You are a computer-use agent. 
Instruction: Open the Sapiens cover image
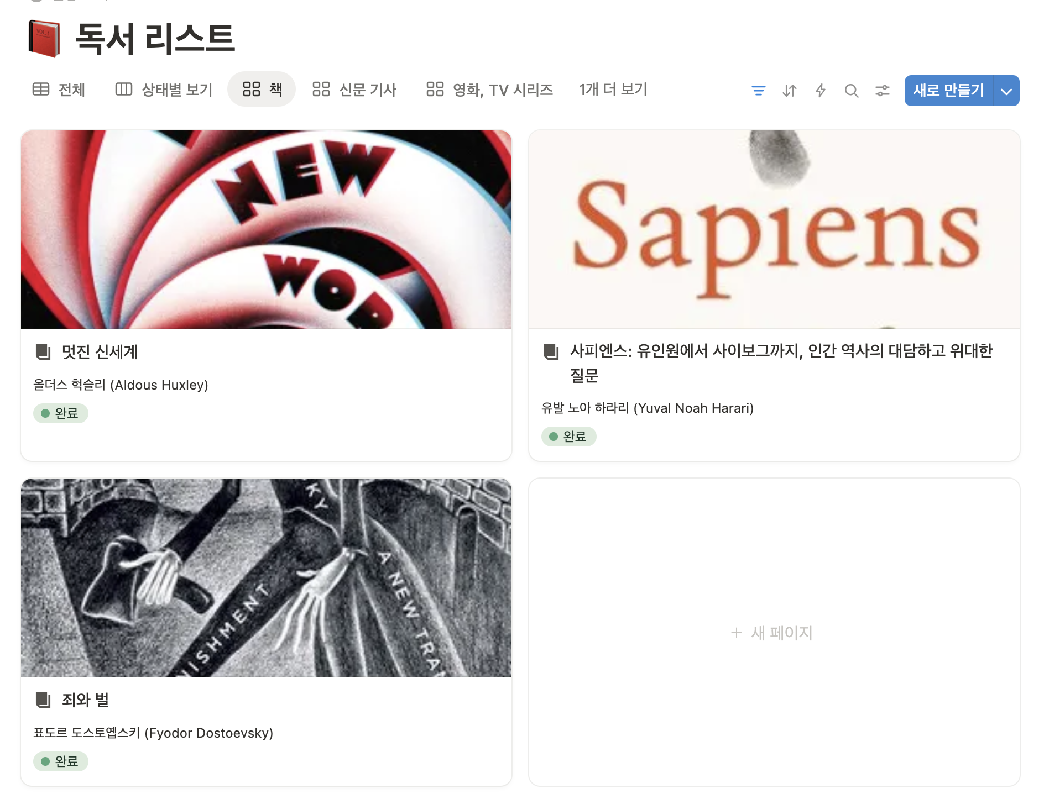(x=774, y=230)
